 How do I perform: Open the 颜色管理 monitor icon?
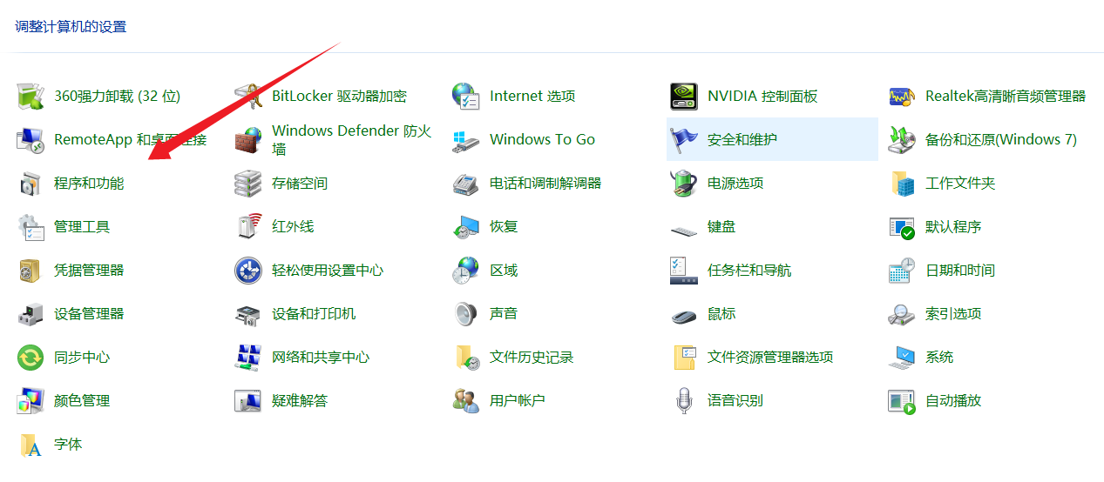click(30, 400)
